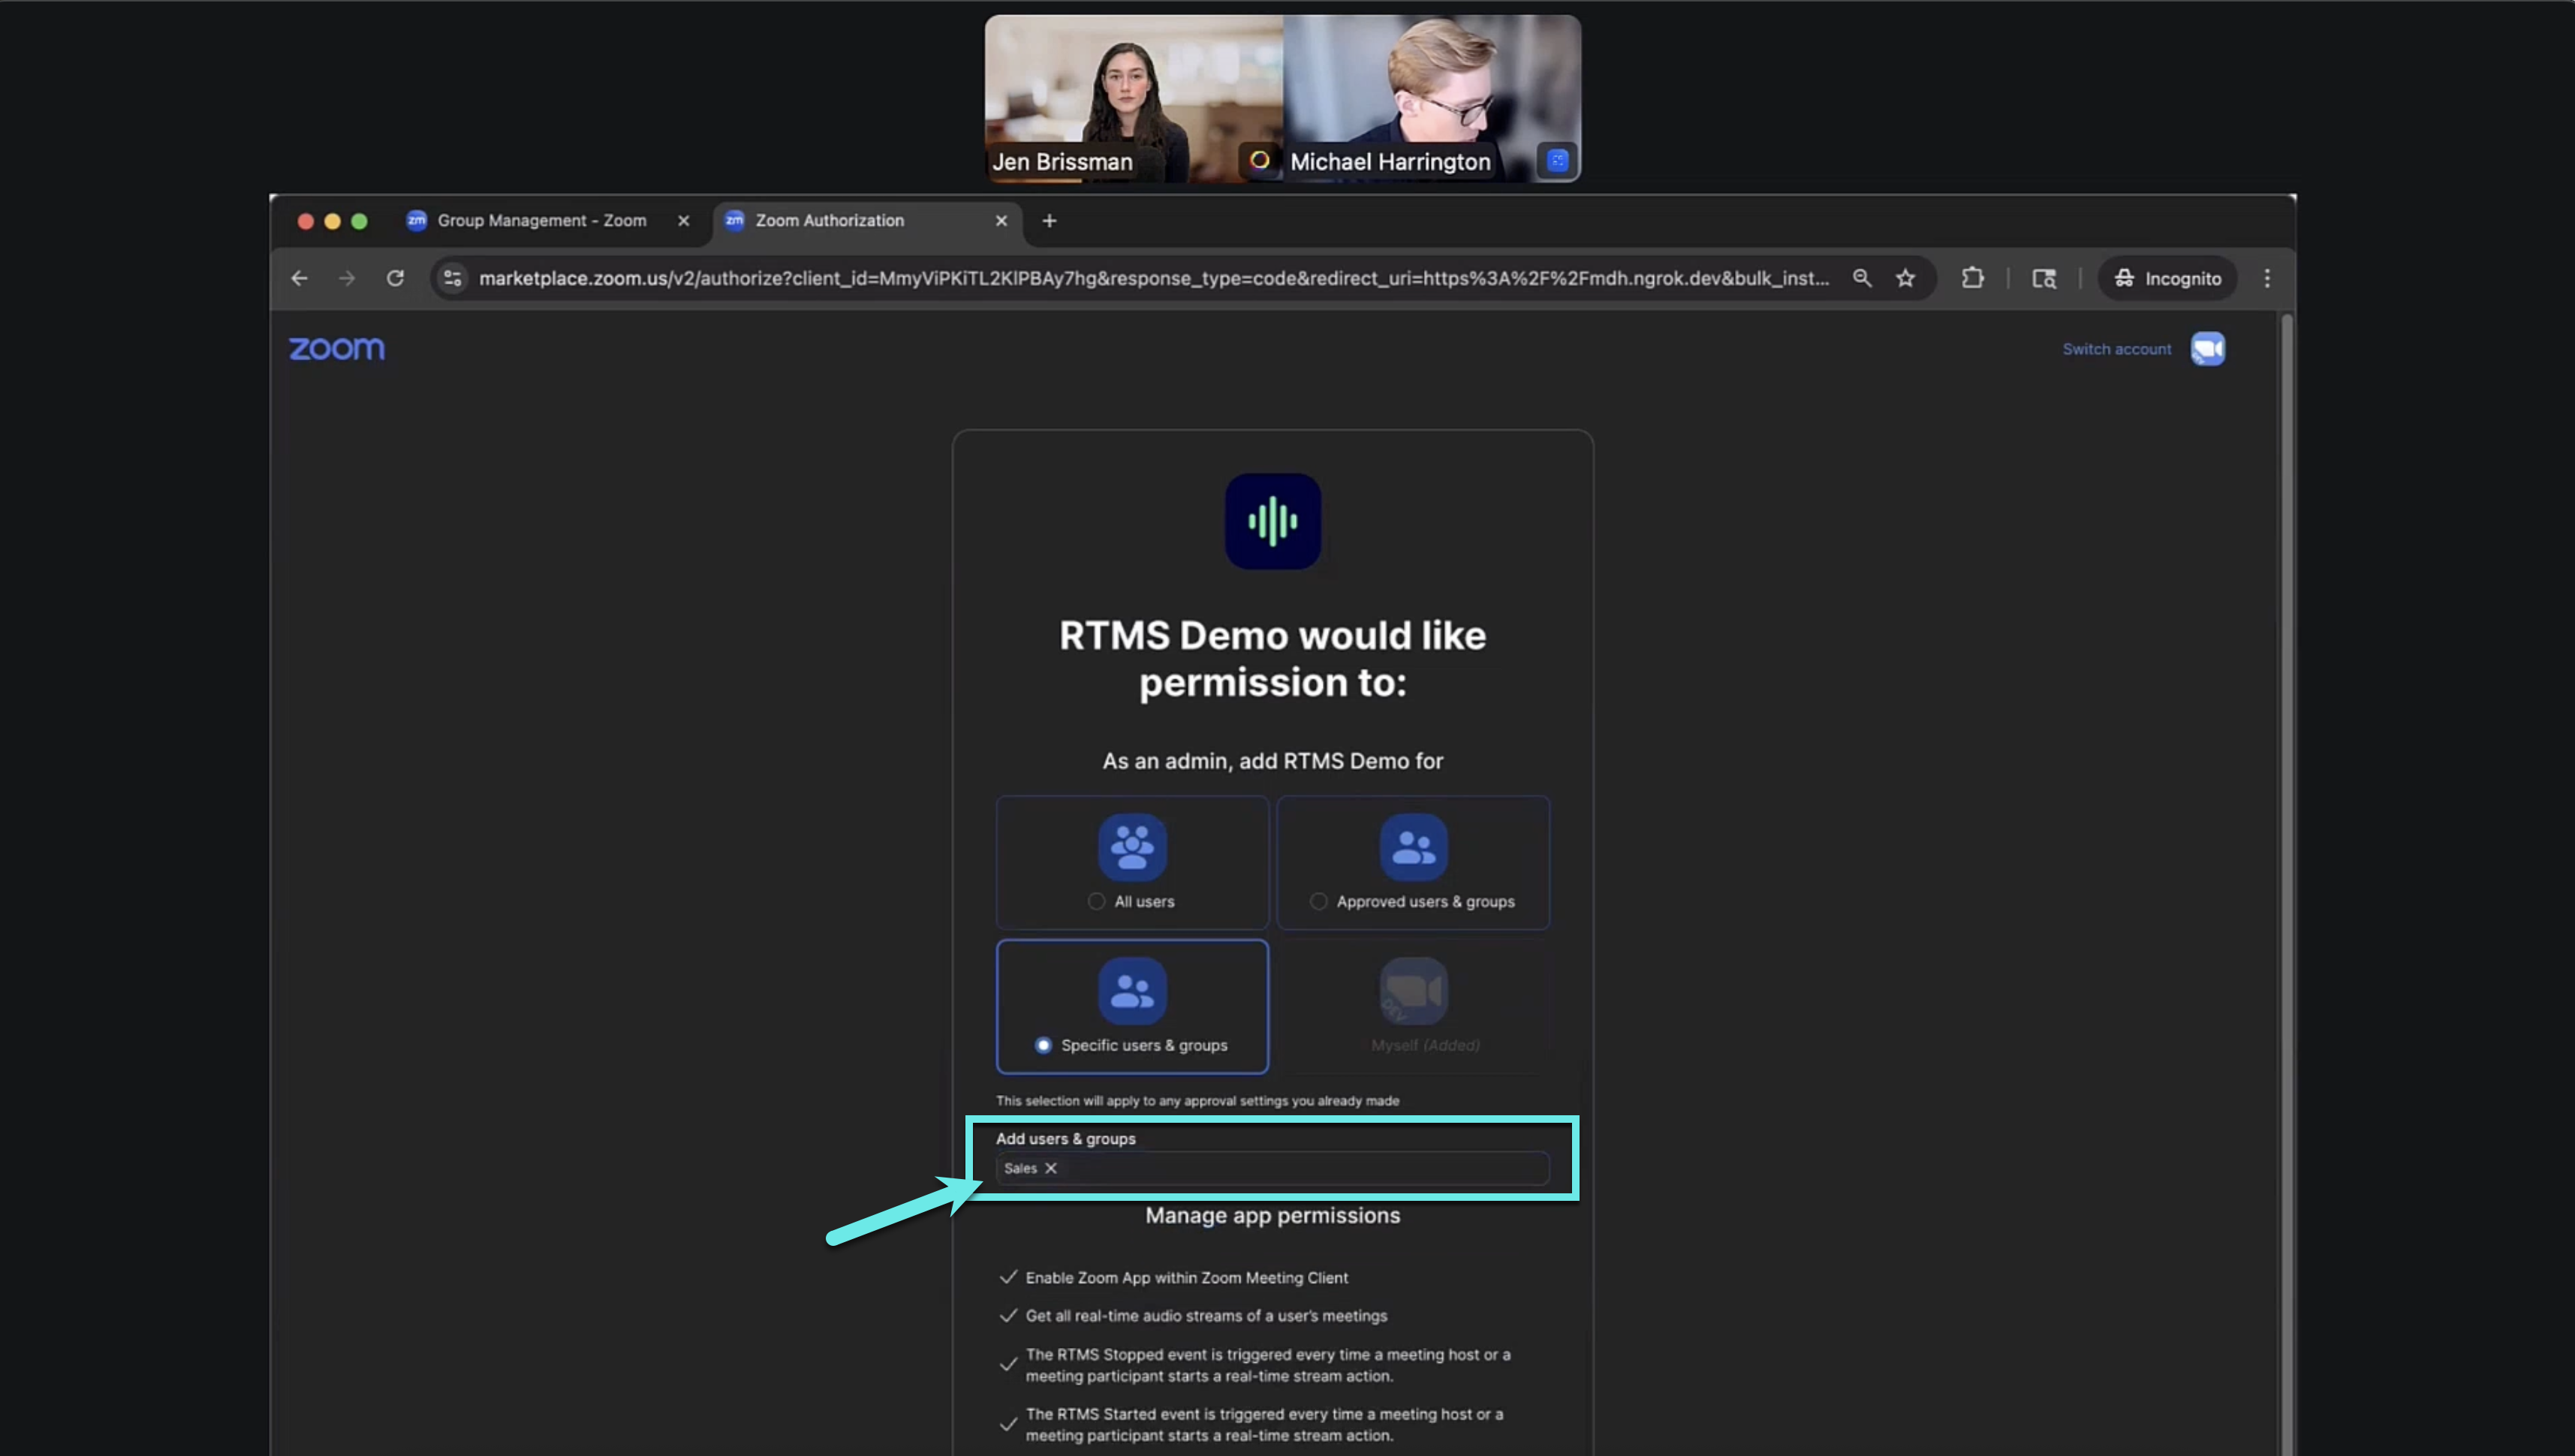Viewport: 2575px width, 1456px height.
Task: Switch to Group Management - Zoom tab
Action: [x=541, y=220]
